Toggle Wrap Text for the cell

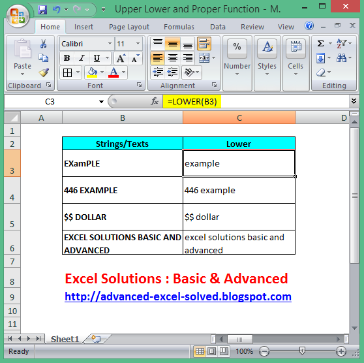(204, 44)
